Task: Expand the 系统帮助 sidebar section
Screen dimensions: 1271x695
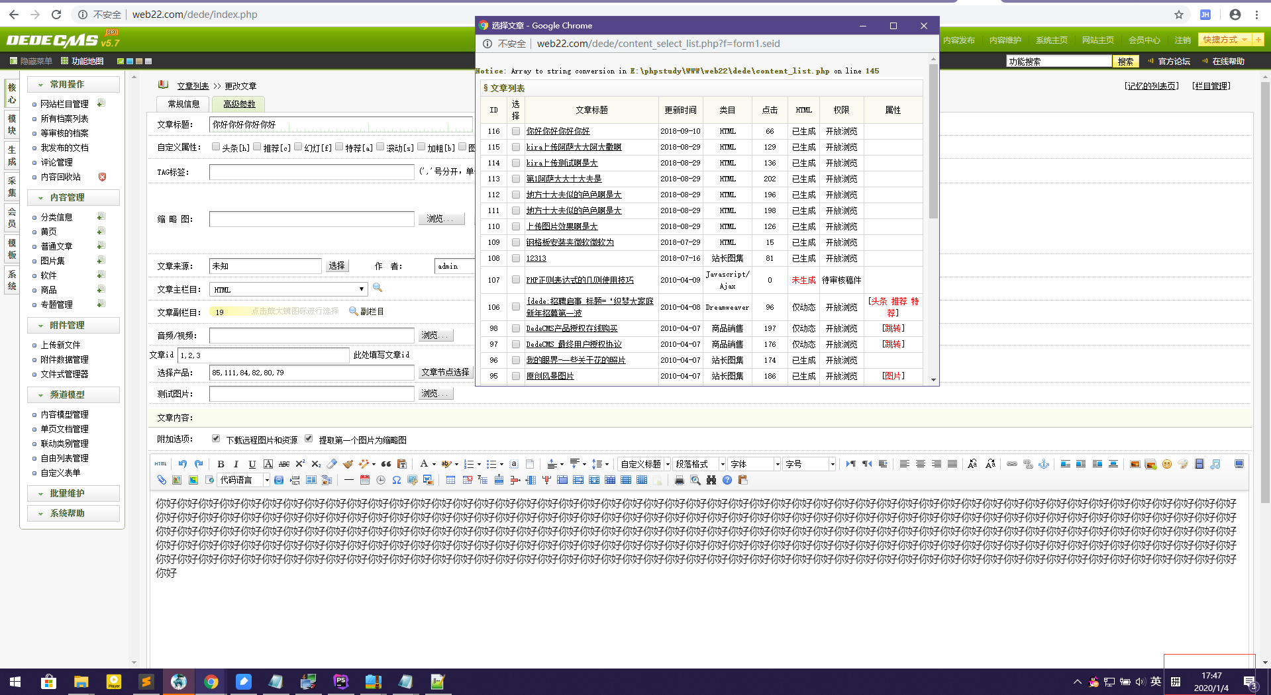Action: tap(74, 513)
